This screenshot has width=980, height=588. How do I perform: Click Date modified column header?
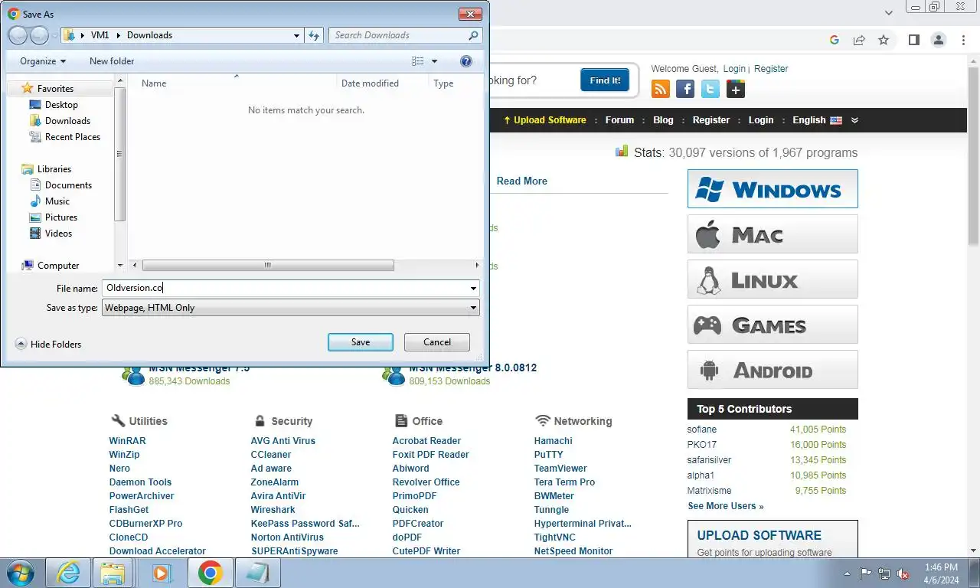click(x=370, y=83)
